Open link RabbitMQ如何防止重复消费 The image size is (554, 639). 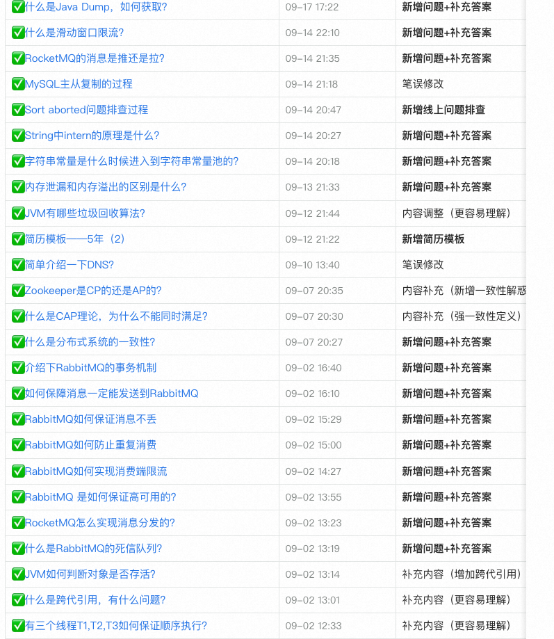click(90, 444)
